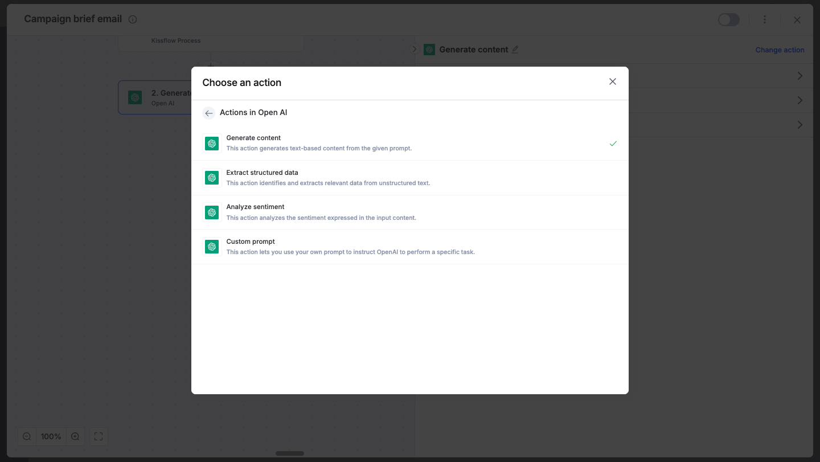
Task: Click the OpenAI icon beside Generate content
Action: click(212, 144)
